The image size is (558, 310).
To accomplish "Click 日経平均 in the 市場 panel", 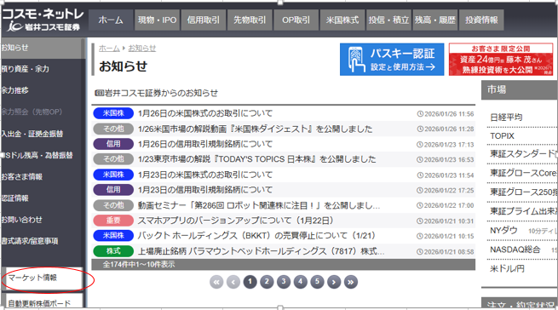I will (506, 117).
